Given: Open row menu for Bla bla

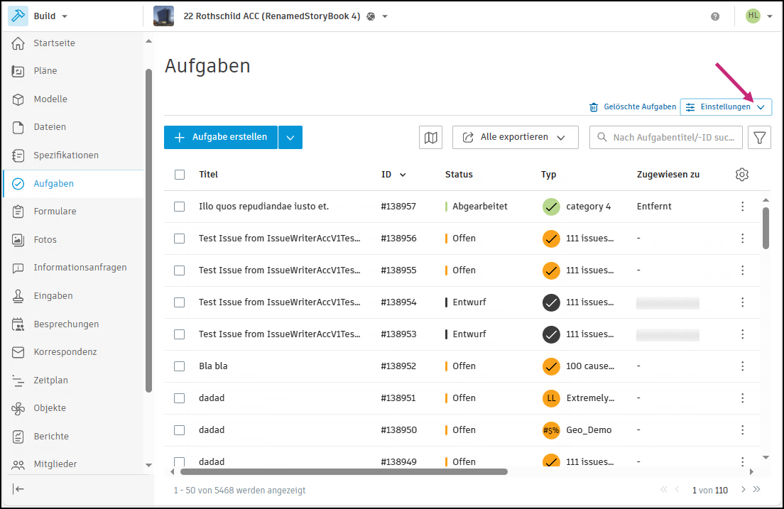Looking at the screenshot, I should point(743,366).
